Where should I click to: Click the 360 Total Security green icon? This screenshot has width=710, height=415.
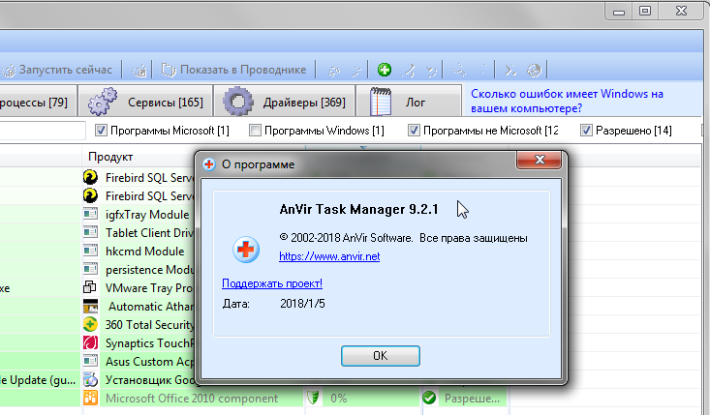pos(90,324)
